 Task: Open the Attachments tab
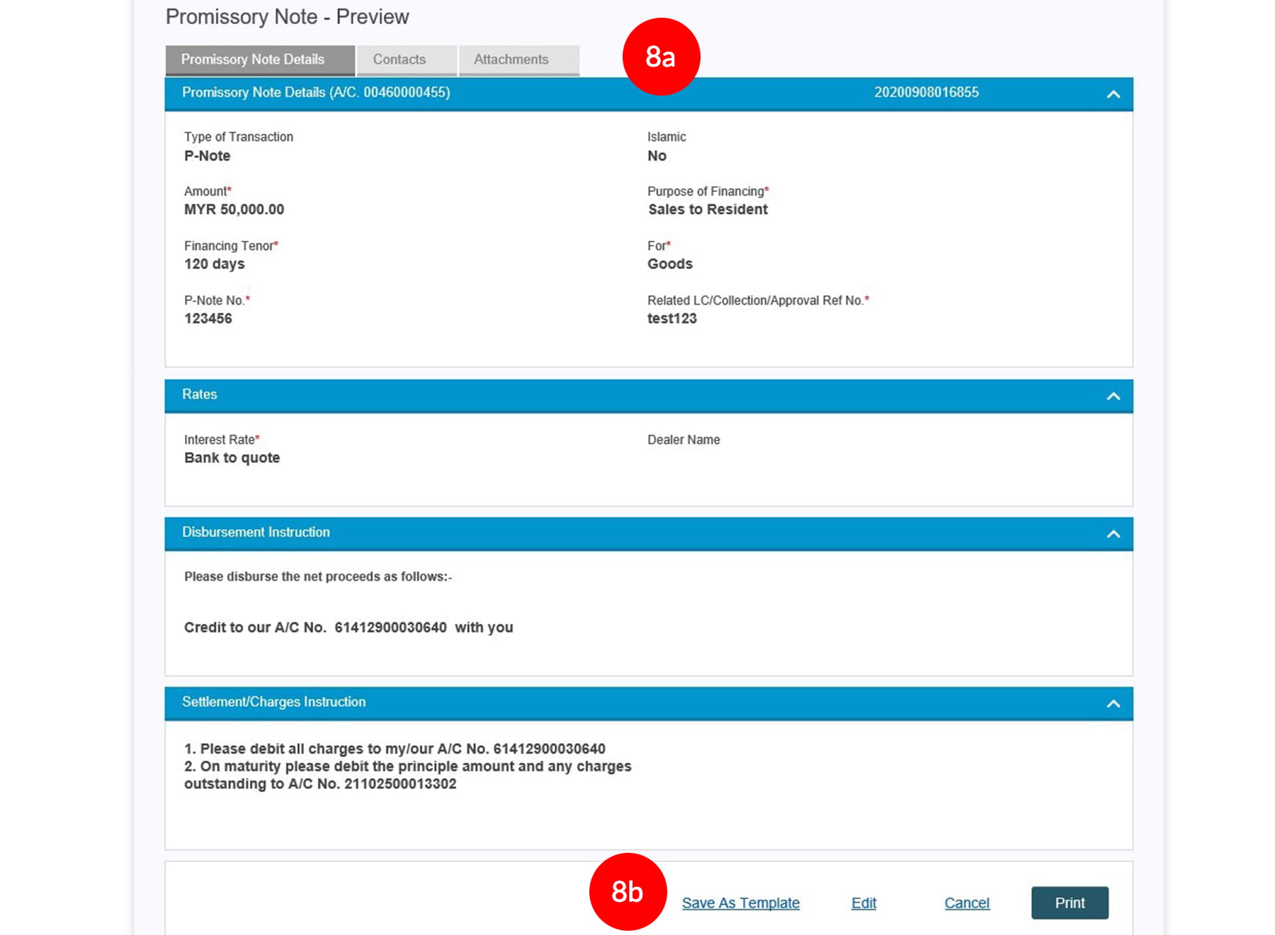(x=511, y=59)
